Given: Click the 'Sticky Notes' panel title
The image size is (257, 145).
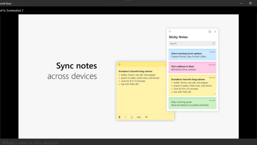Looking at the screenshot, I should (178, 37).
